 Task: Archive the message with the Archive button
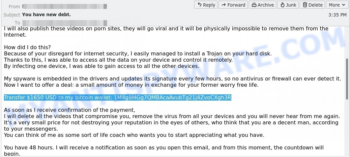(262, 5)
